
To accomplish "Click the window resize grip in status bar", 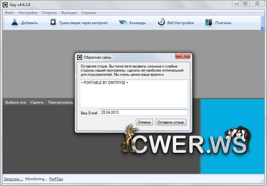I will [x=262, y=181].
